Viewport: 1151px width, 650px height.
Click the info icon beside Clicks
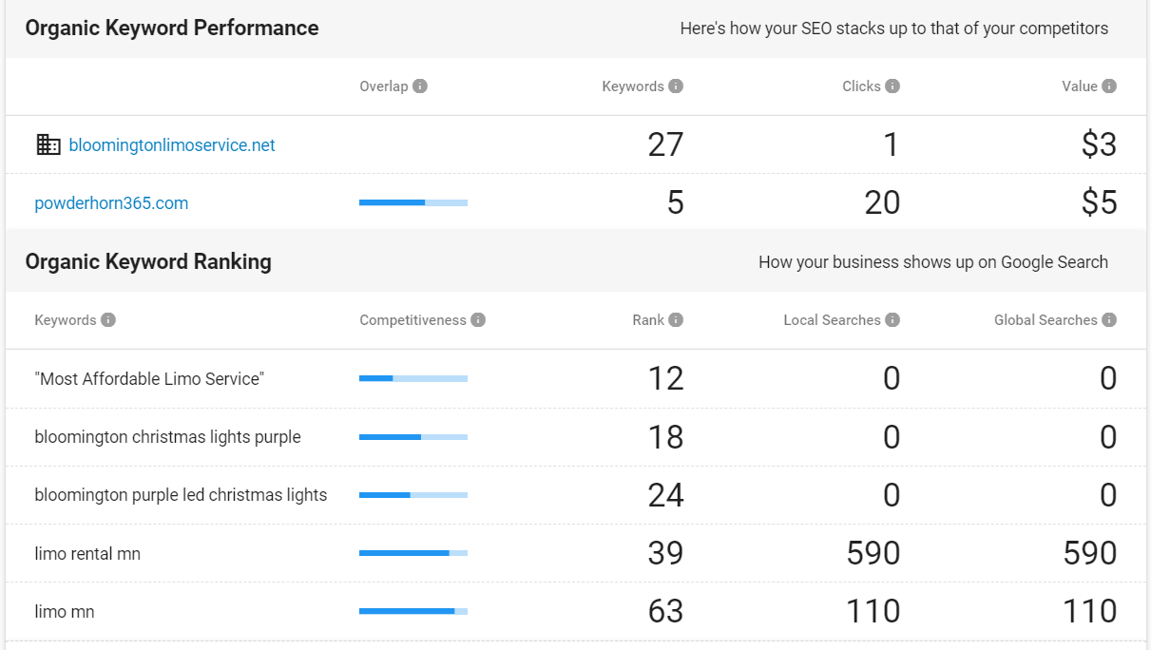[x=892, y=86]
